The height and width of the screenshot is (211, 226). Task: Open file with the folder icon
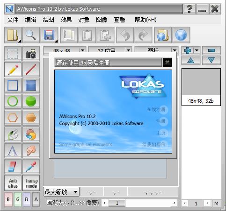tap(13, 35)
